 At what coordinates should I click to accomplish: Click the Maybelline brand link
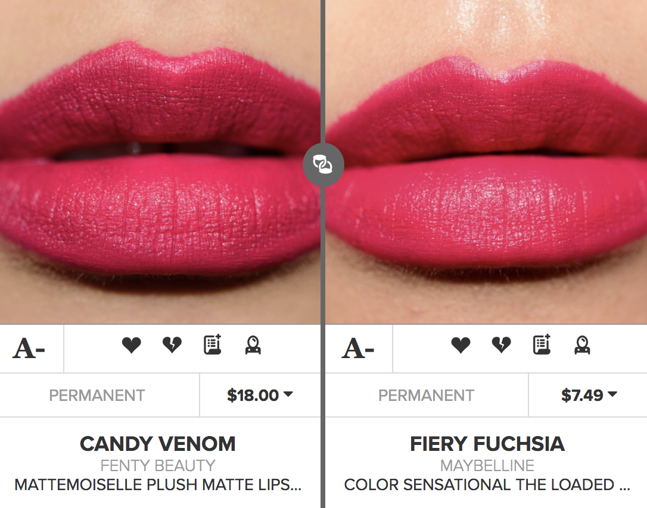487,465
